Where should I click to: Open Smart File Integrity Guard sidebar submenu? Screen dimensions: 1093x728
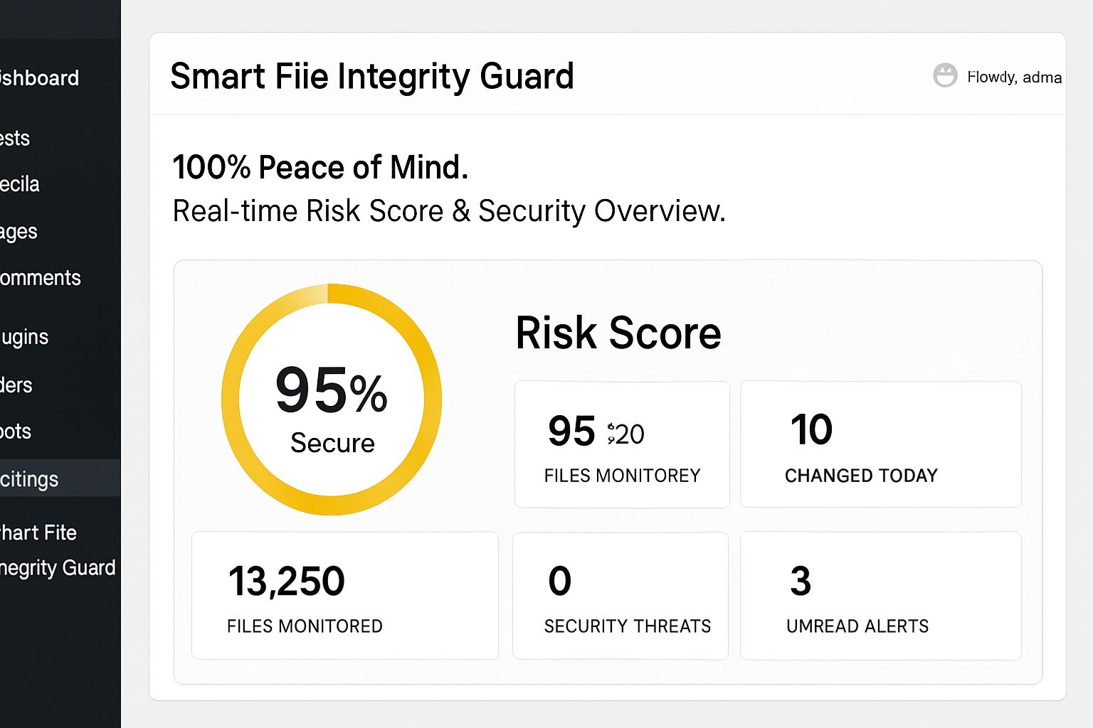tap(57, 550)
